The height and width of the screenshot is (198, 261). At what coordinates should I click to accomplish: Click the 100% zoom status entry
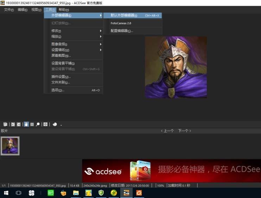[161, 186]
